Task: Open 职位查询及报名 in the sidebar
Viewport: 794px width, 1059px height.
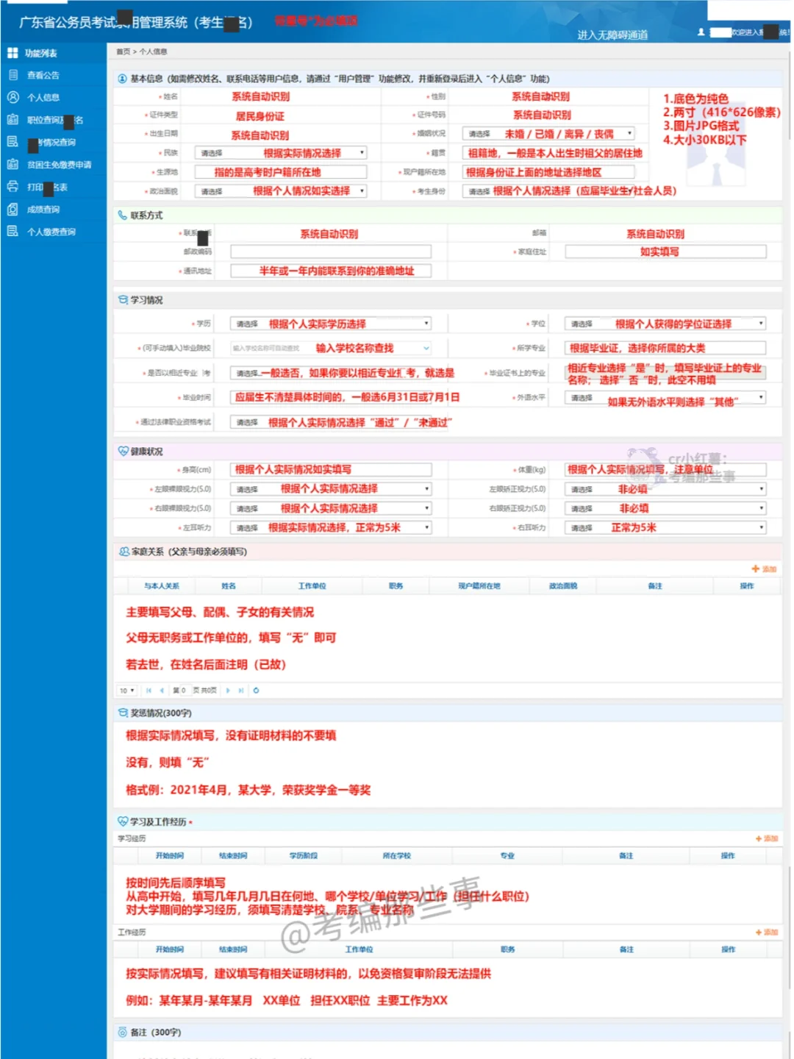Action: tap(55, 120)
